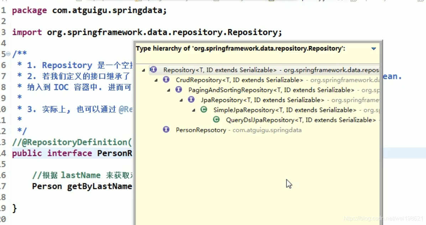The image size is (426, 225).
Task: Click 'public interface' keywords on line 14
Action: click(x=52, y=154)
